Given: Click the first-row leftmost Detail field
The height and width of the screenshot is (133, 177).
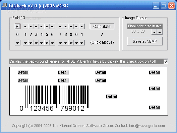Looking at the screenshot, I should click(x=23, y=72).
